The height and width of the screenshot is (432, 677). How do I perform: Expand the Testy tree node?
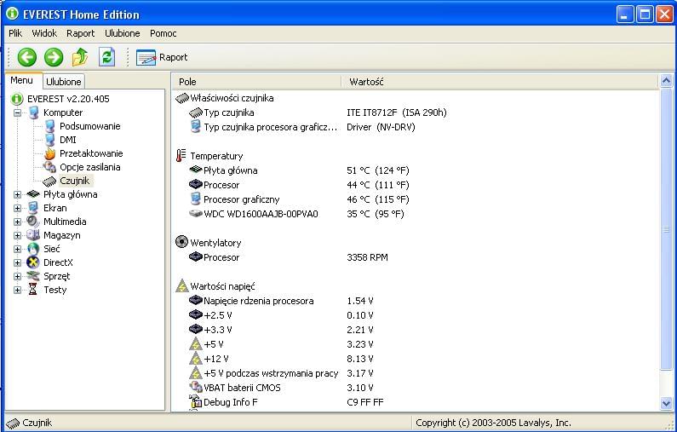[17, 290]
